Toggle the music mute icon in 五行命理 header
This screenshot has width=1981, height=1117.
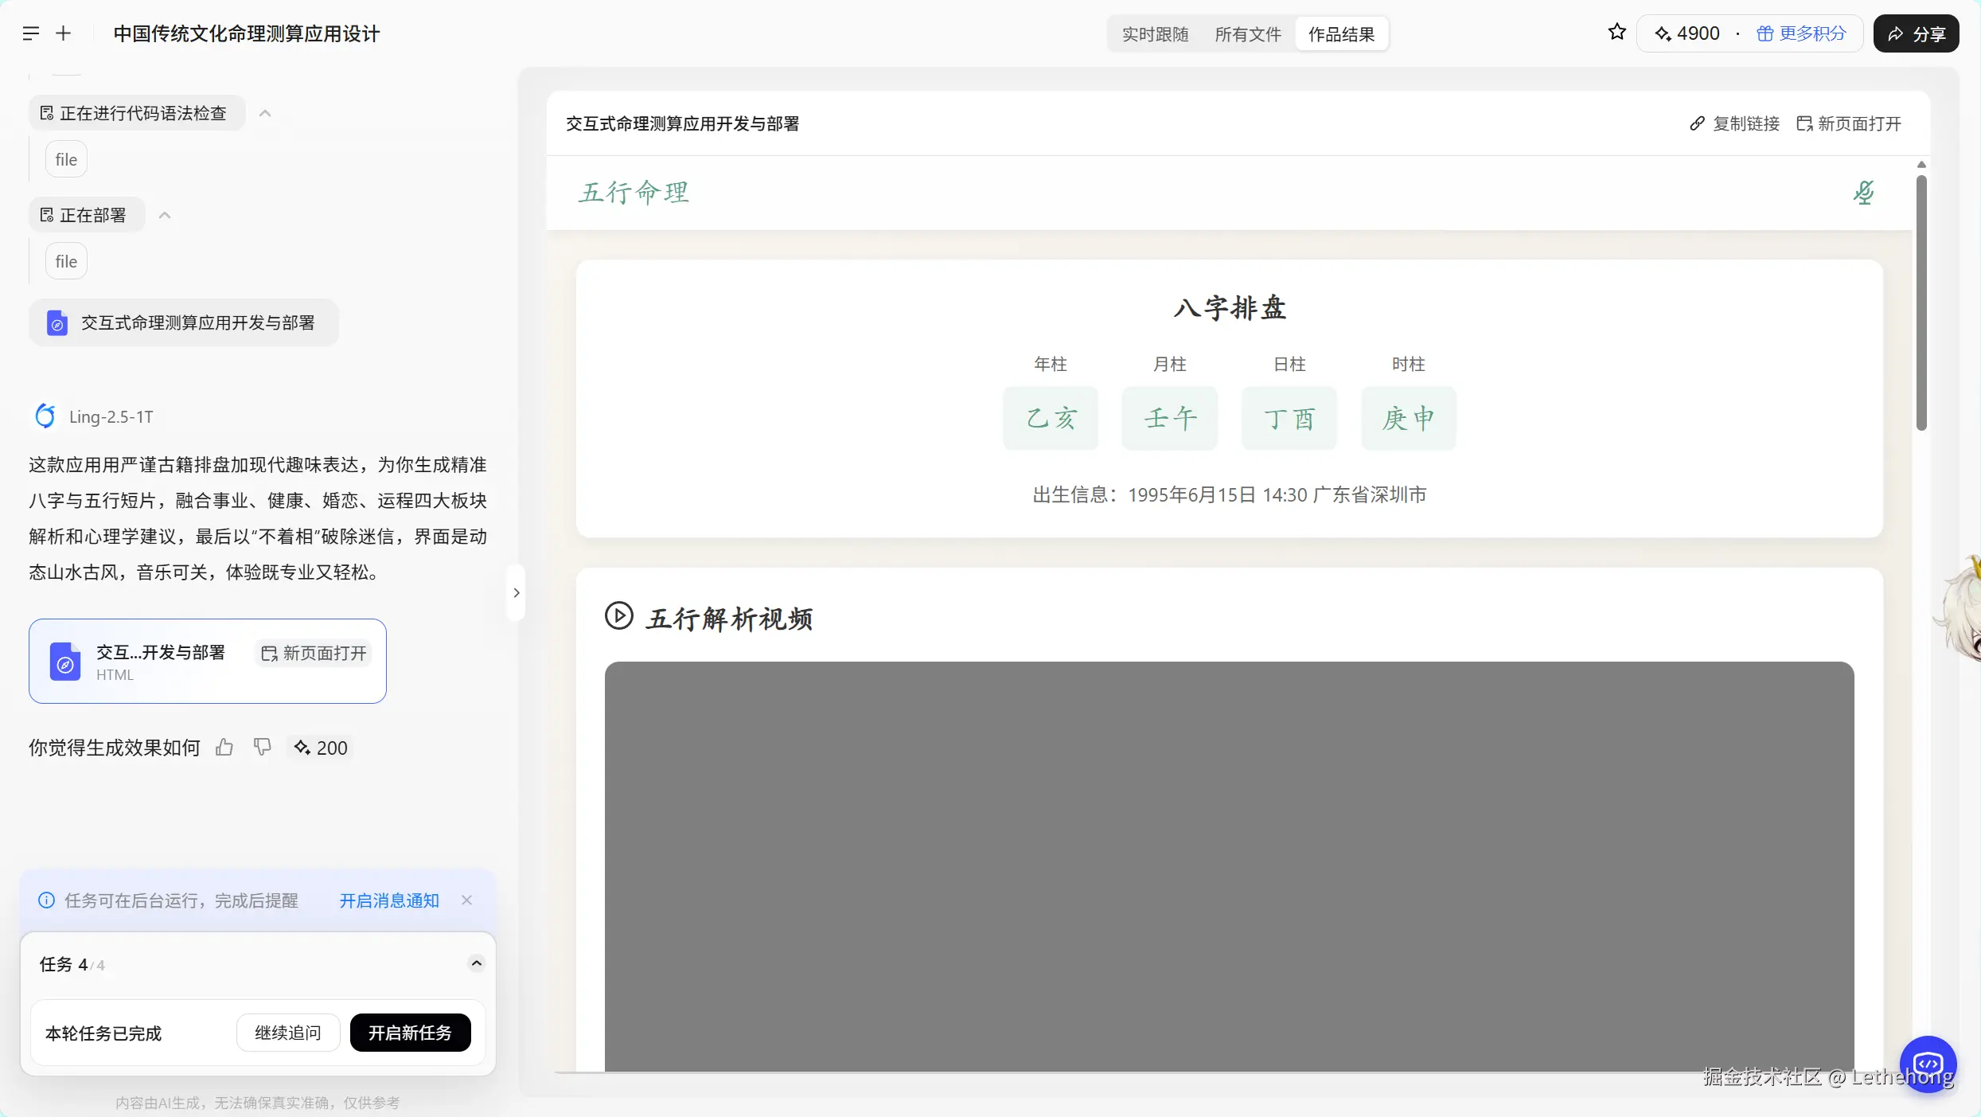[1863, 193]
